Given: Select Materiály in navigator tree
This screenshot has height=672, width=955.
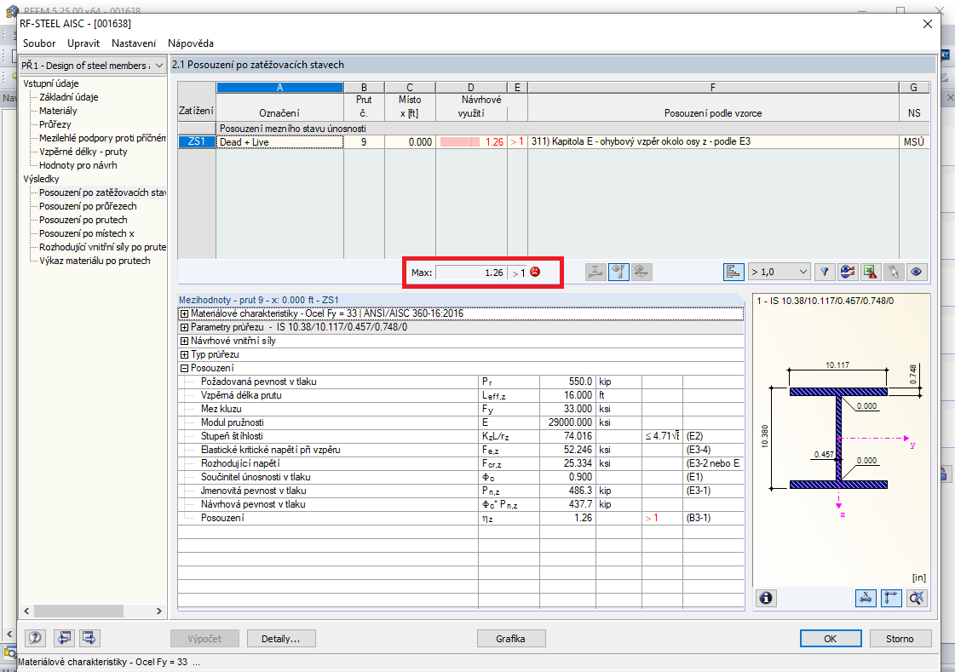Looking at the screenshot, I should click(58, 111).
